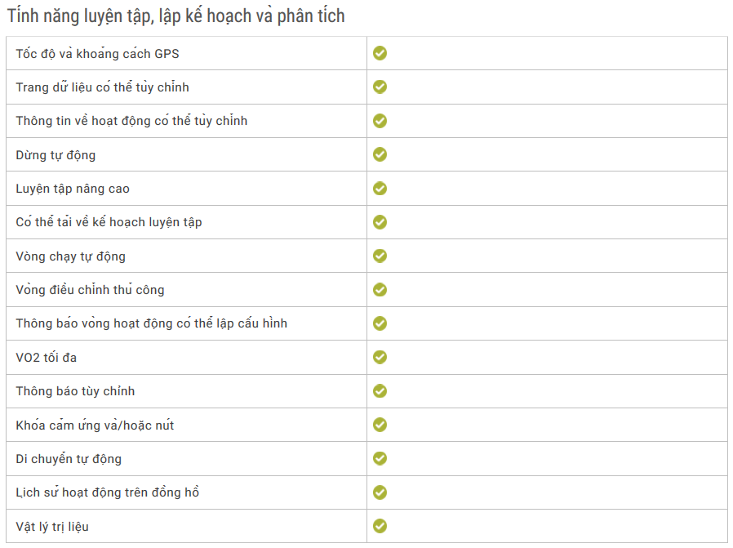
Task: Click the checkmark next to VO2 tối đa
Action: [x=380, y=357]
